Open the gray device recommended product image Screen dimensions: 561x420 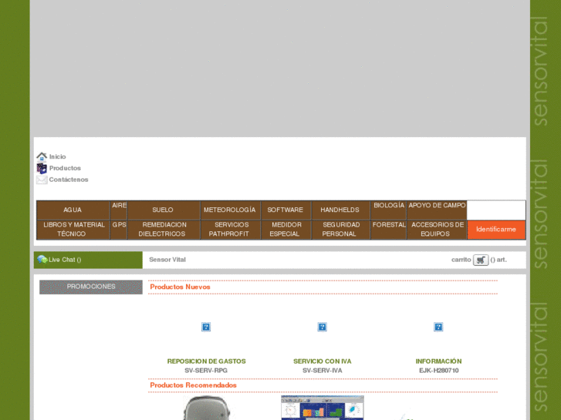tap(207, 408)
